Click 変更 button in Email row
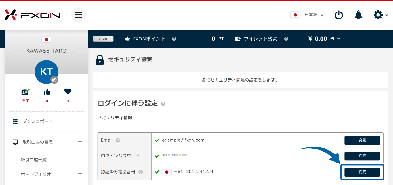The height and width of the screenshot is (185, 393). point(362,140)
